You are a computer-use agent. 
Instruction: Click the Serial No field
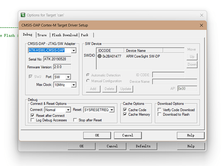pos(57,59)
